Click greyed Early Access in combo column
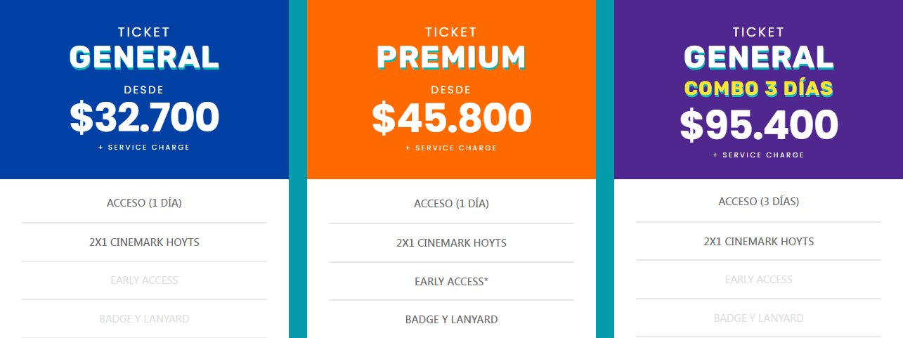Image resolution: width=903 pixels, height=338 pixels. point(758,280)
